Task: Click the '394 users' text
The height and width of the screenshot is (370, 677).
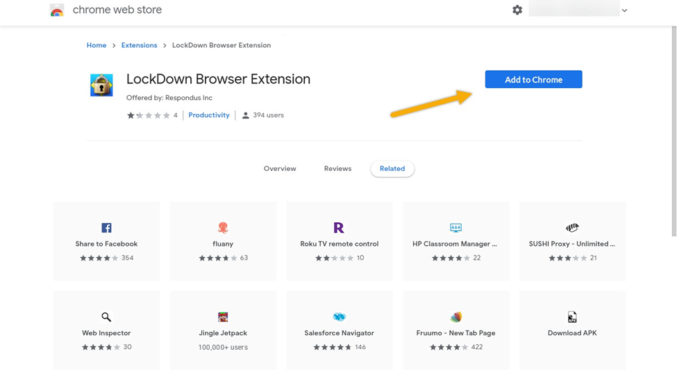Action: coord(268,115)
